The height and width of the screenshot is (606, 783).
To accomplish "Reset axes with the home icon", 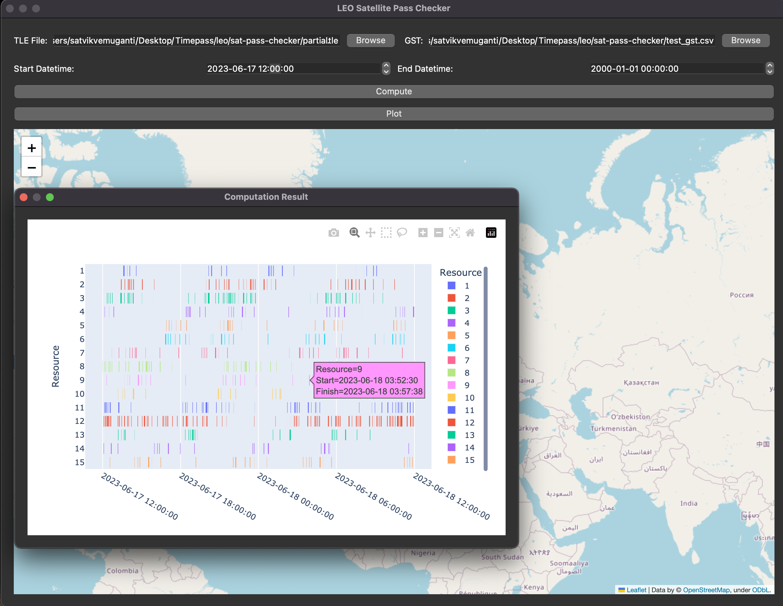I will pyautogui.click(x=470, y=233).
